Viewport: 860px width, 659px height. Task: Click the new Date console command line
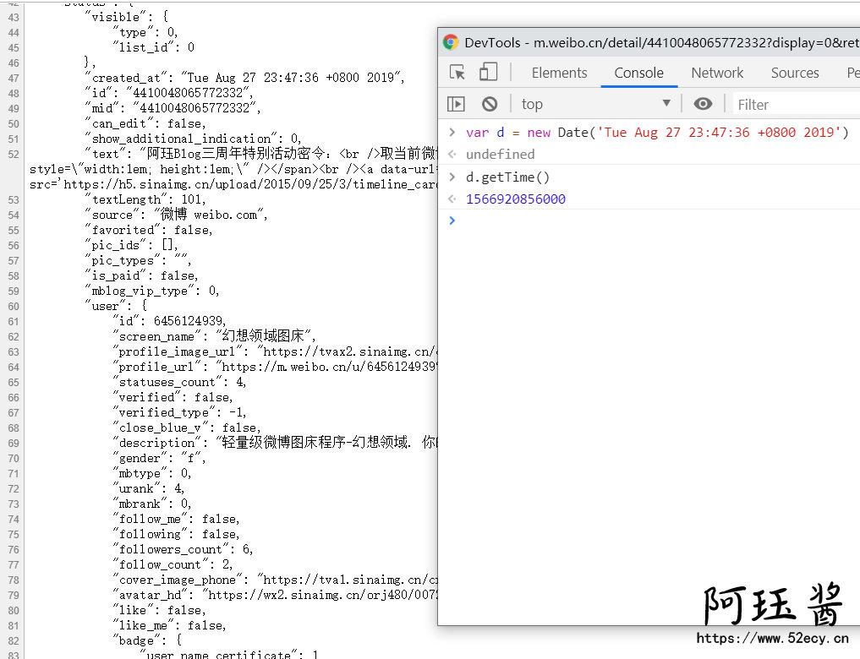point(656,133)
